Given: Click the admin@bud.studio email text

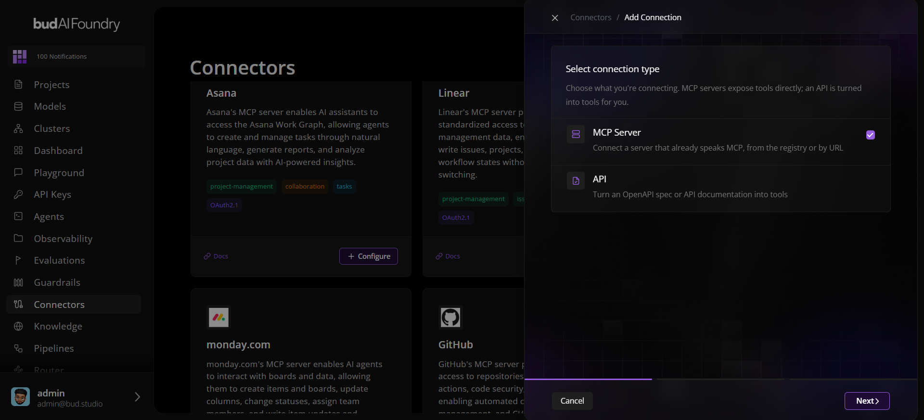Looking at the screenshot, I should tap(70, 404).
